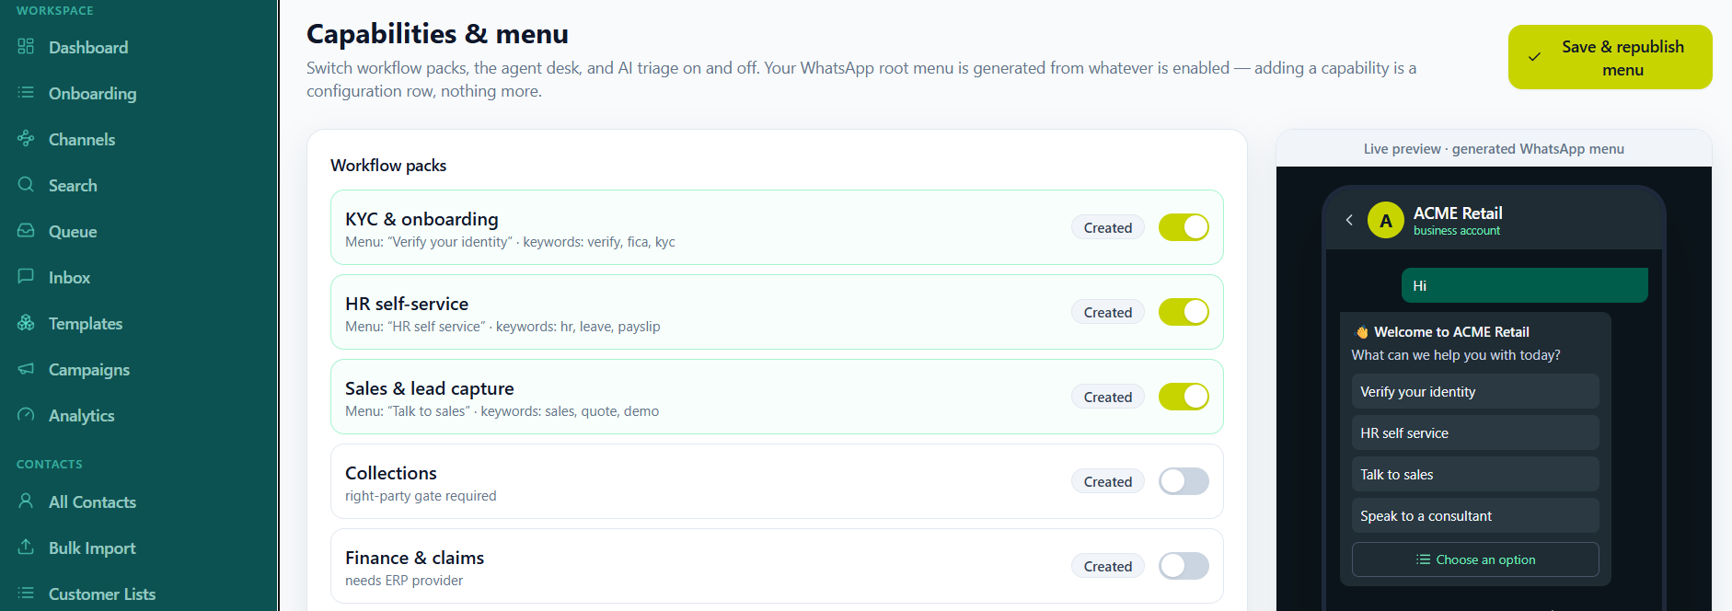Enable the Collections workflow toggle
Viewport: 1732px width, 611px height.
(1184, 481)
